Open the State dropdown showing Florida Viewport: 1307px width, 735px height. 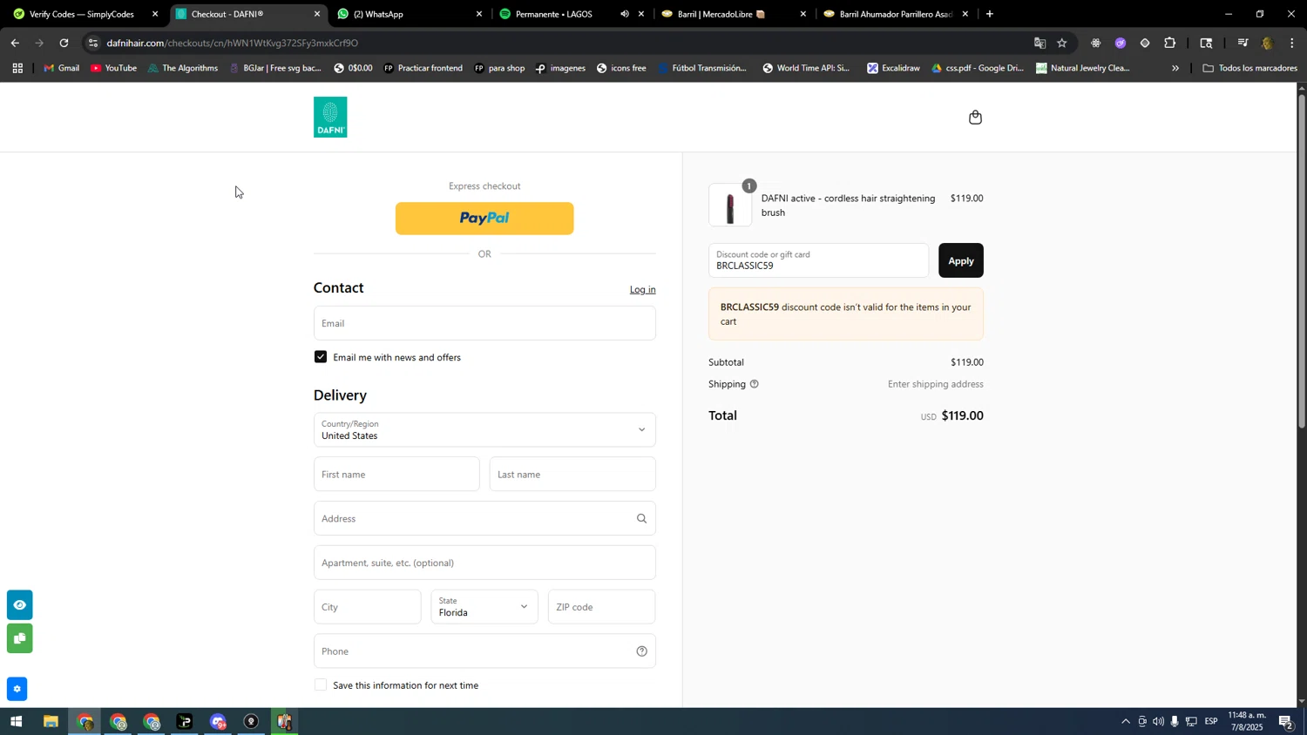click(484, 607)
